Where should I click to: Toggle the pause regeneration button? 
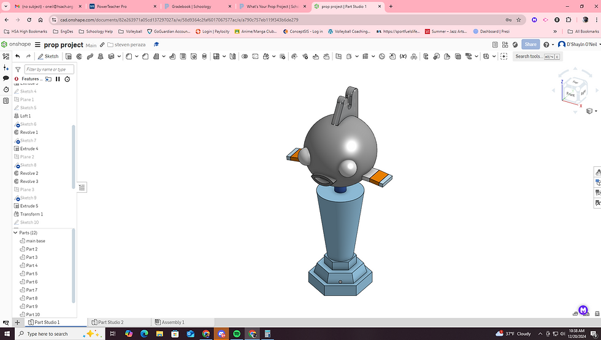[x=58, y=79]
